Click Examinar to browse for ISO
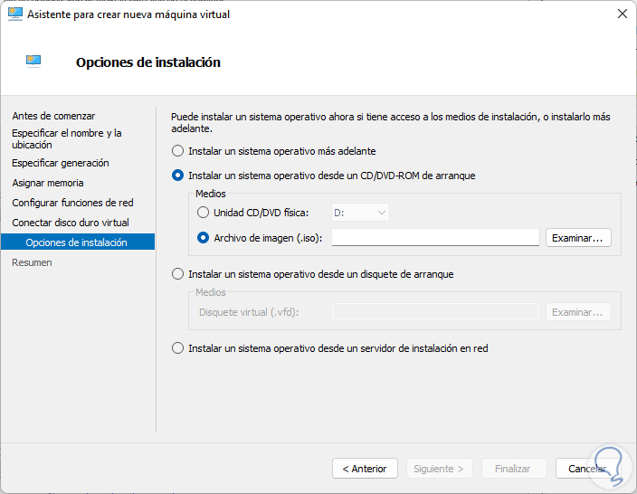The image size is (637, 494). (578, 238)
